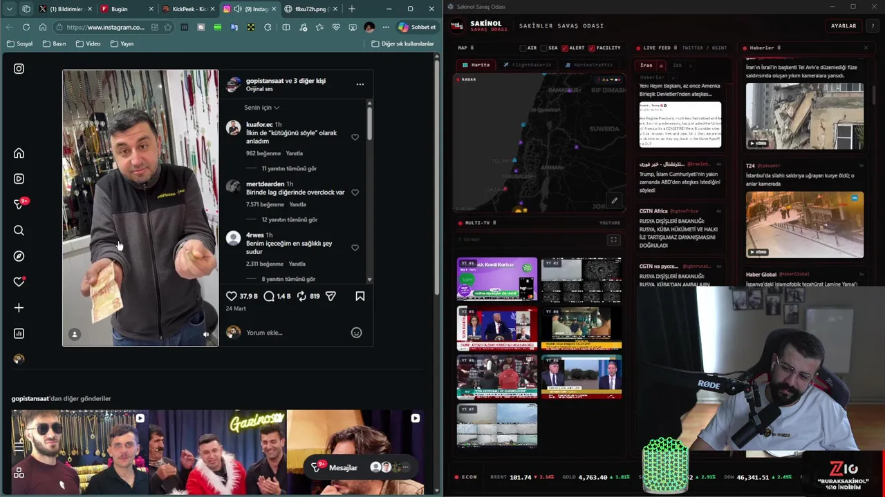Expand Multi-TV panel to fullscreen
The image size is (885, 497).
[613, 240]
